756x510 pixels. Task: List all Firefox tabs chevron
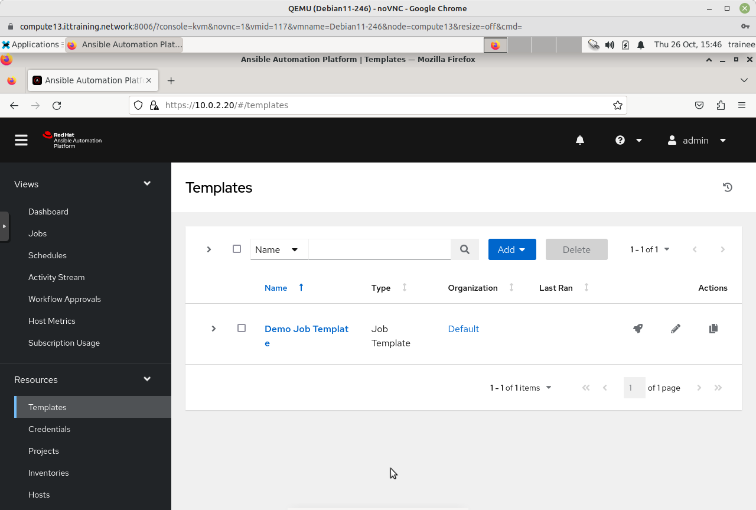[744, 80]
